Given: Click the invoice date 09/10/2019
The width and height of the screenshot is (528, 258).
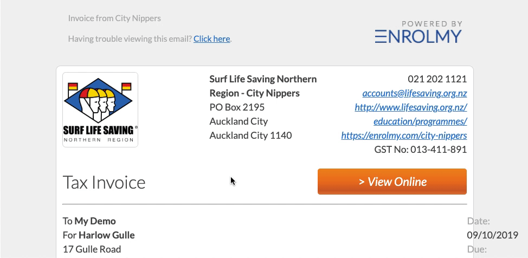Looking at the screenshot, I should pos(492,235).
